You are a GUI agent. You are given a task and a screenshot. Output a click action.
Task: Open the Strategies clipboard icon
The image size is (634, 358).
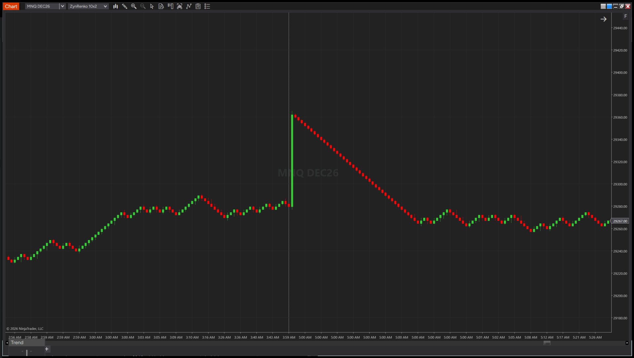tap(198, 6)
